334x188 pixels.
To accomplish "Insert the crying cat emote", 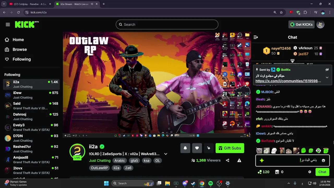I will click(x=259, y=151).
